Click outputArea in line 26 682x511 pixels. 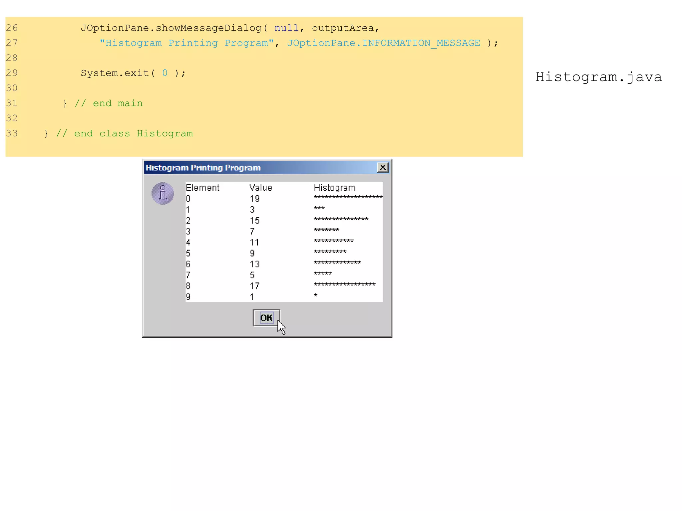pos(343,28)
